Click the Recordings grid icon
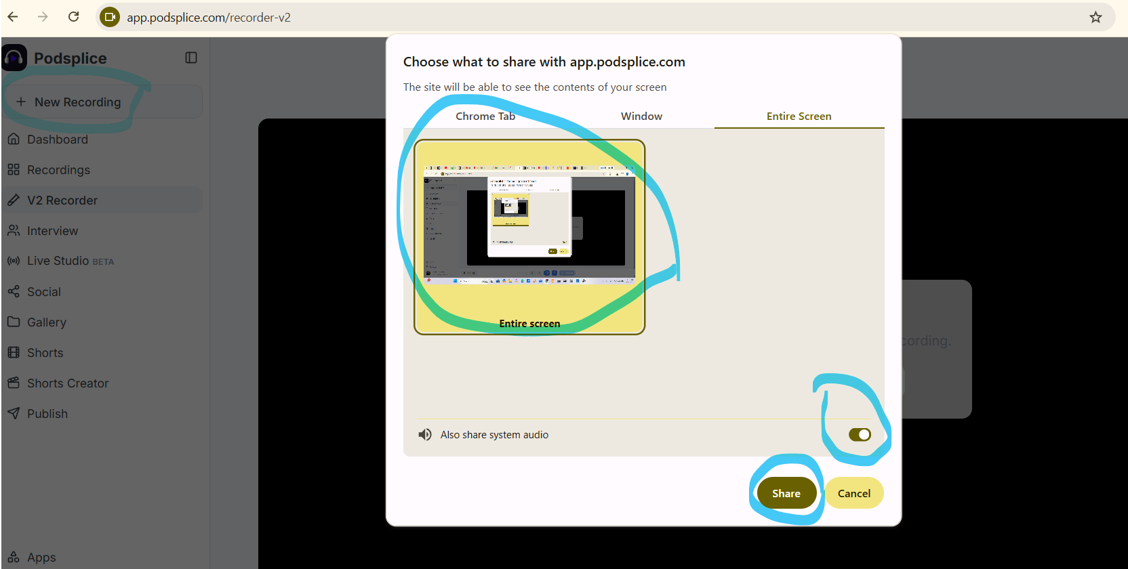Image resolution: width=1128 pixels, height=569 pixels. (x=14, y=169)
